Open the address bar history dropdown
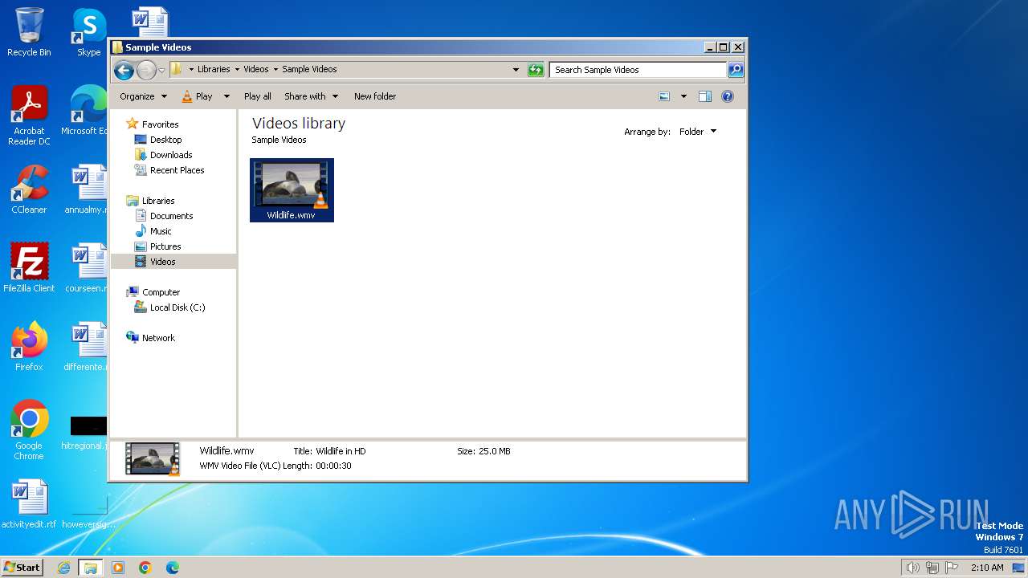Viewport: 1028px width, 578px height. click(516, 70)
